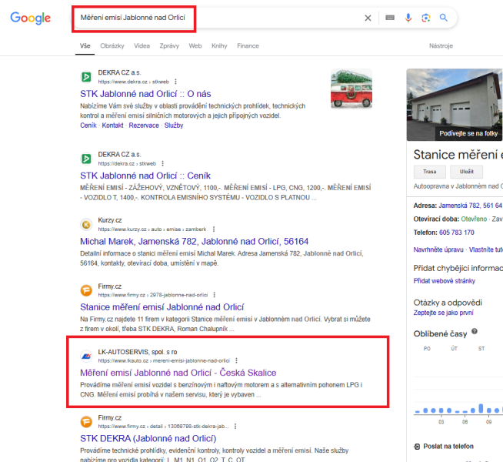503x462 pixels.
Task: Click the Poslat na telefon text
Action: (448, 447)
